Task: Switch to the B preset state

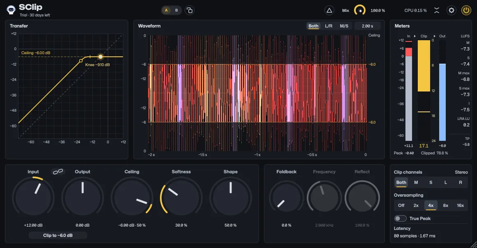Action: (x=176, y=10)
